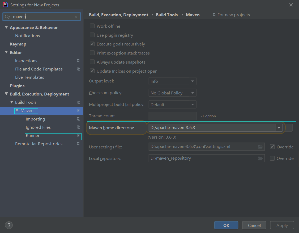Select Notifications in settings tree
The width and height of the screenshot is (299, 233).
(x=27, y=36)
